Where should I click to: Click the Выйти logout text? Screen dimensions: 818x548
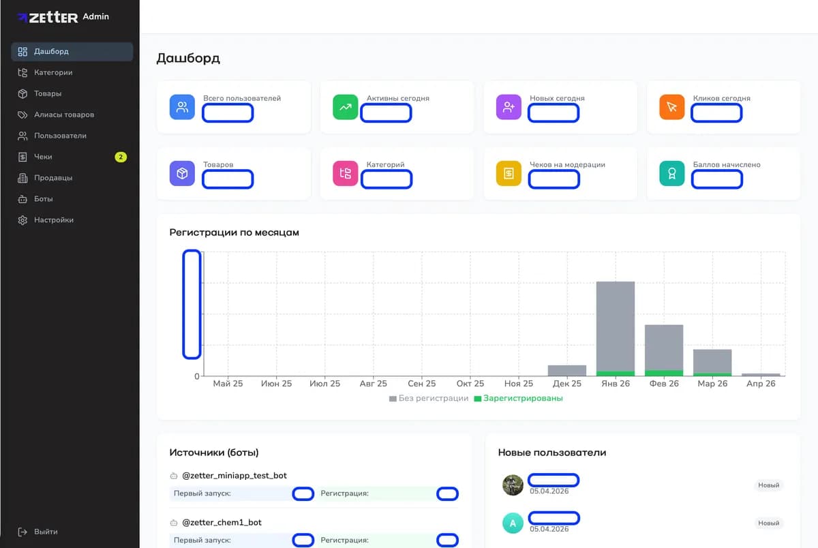coord(46,532)
